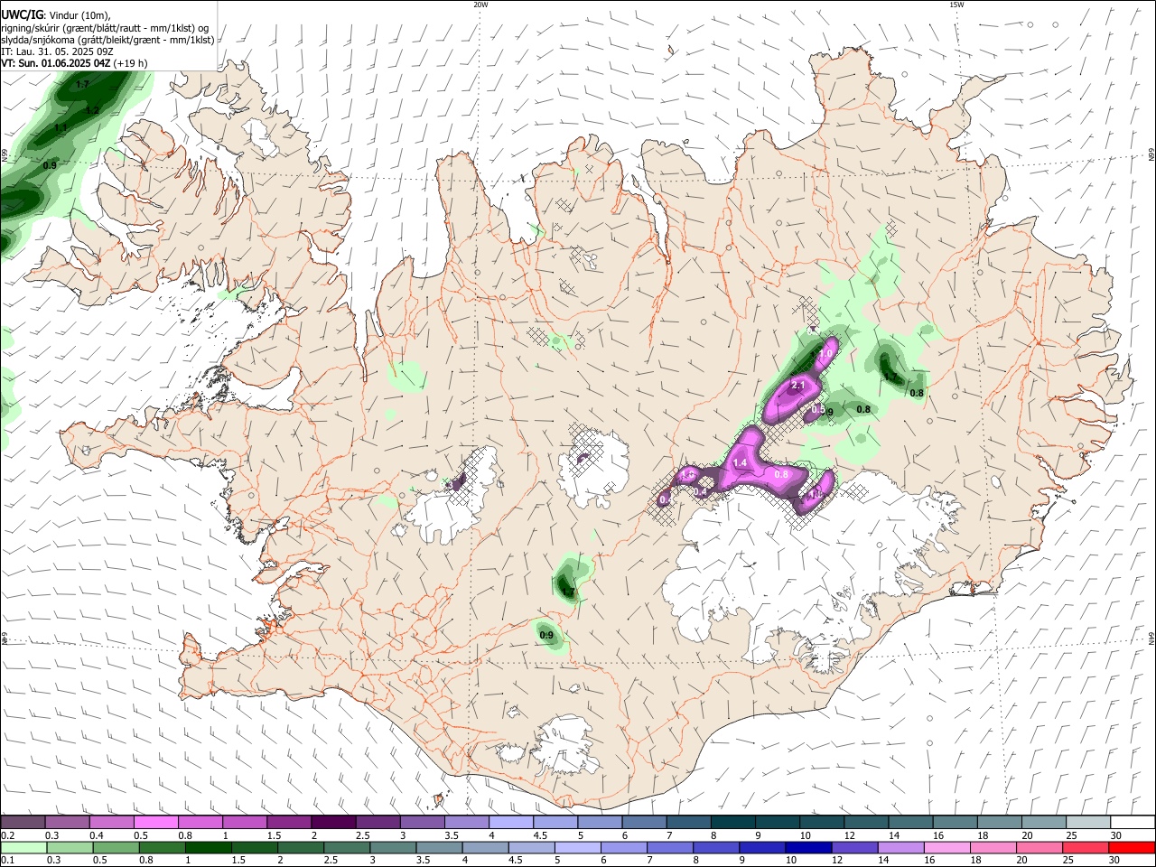Viewport: 1156px width, 867px height.
Task: Click the '0.4' label in the top legend
Action: pyautogui.click(x=95, y=835)
